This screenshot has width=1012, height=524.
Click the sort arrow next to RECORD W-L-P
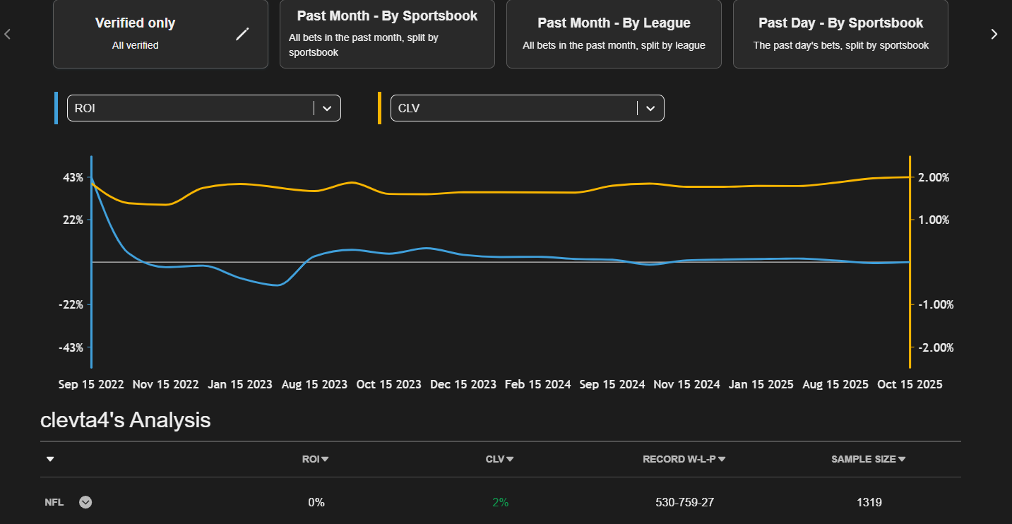pos(722,459)
